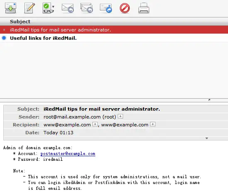Toggle flag dot on iRedMail tips row
The image size is (228, 196).
point(4,30)
